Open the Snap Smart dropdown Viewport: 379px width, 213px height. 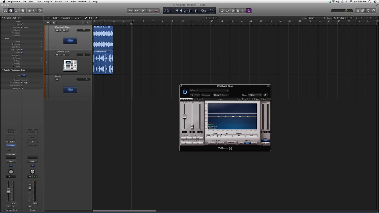(x=317, y=18)
